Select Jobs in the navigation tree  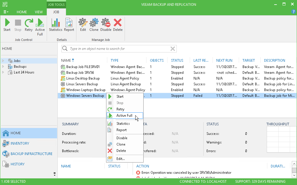point(17,61)
